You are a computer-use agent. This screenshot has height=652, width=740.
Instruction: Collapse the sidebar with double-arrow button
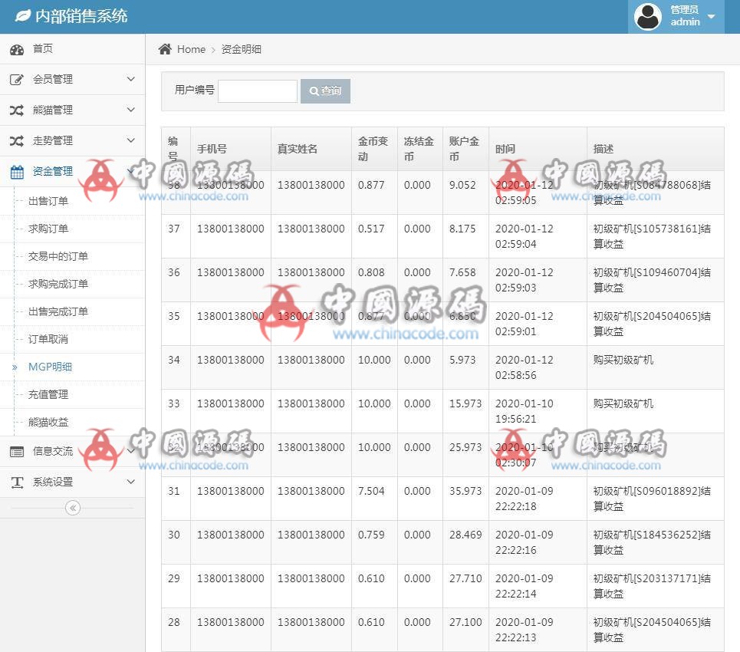(73, 507)
